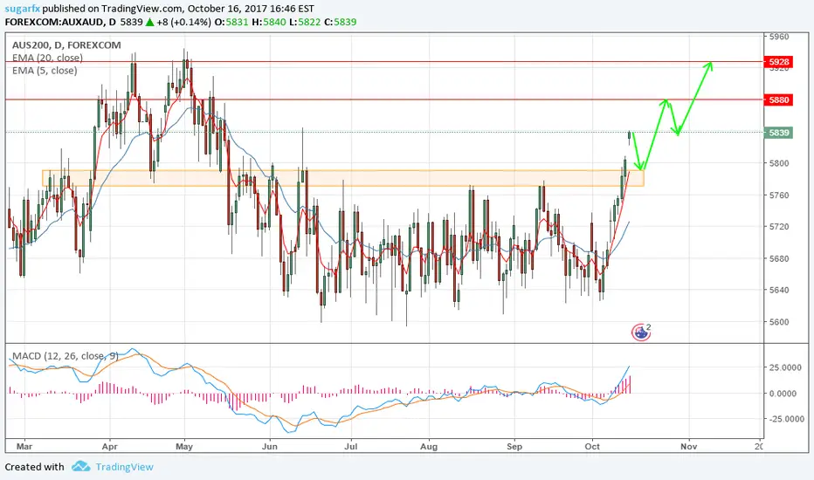Click the Created with text
This screenshot has width=814, height=480.
pos(34,467)
